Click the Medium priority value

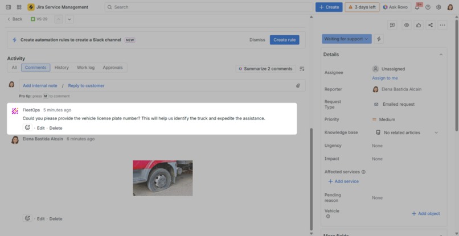[x=384, y=119]
